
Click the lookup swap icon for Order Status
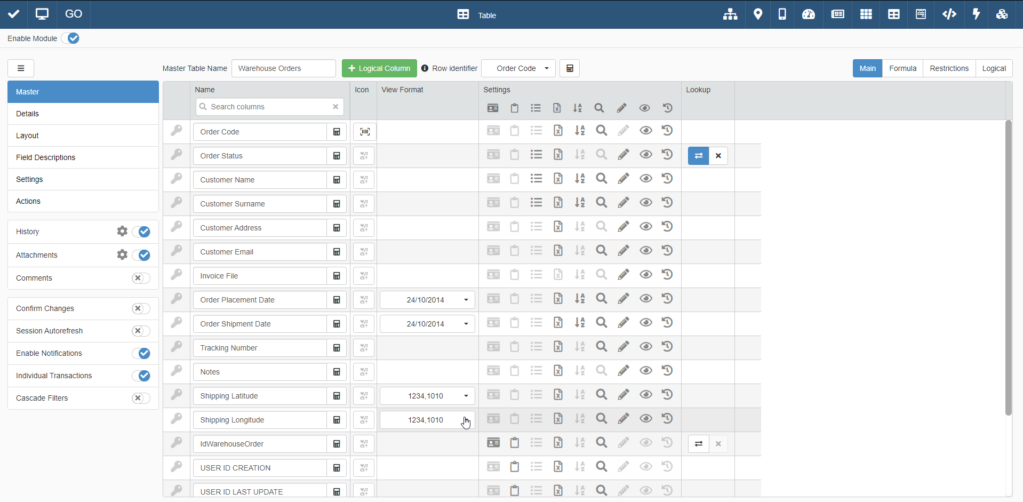point(698,156)
